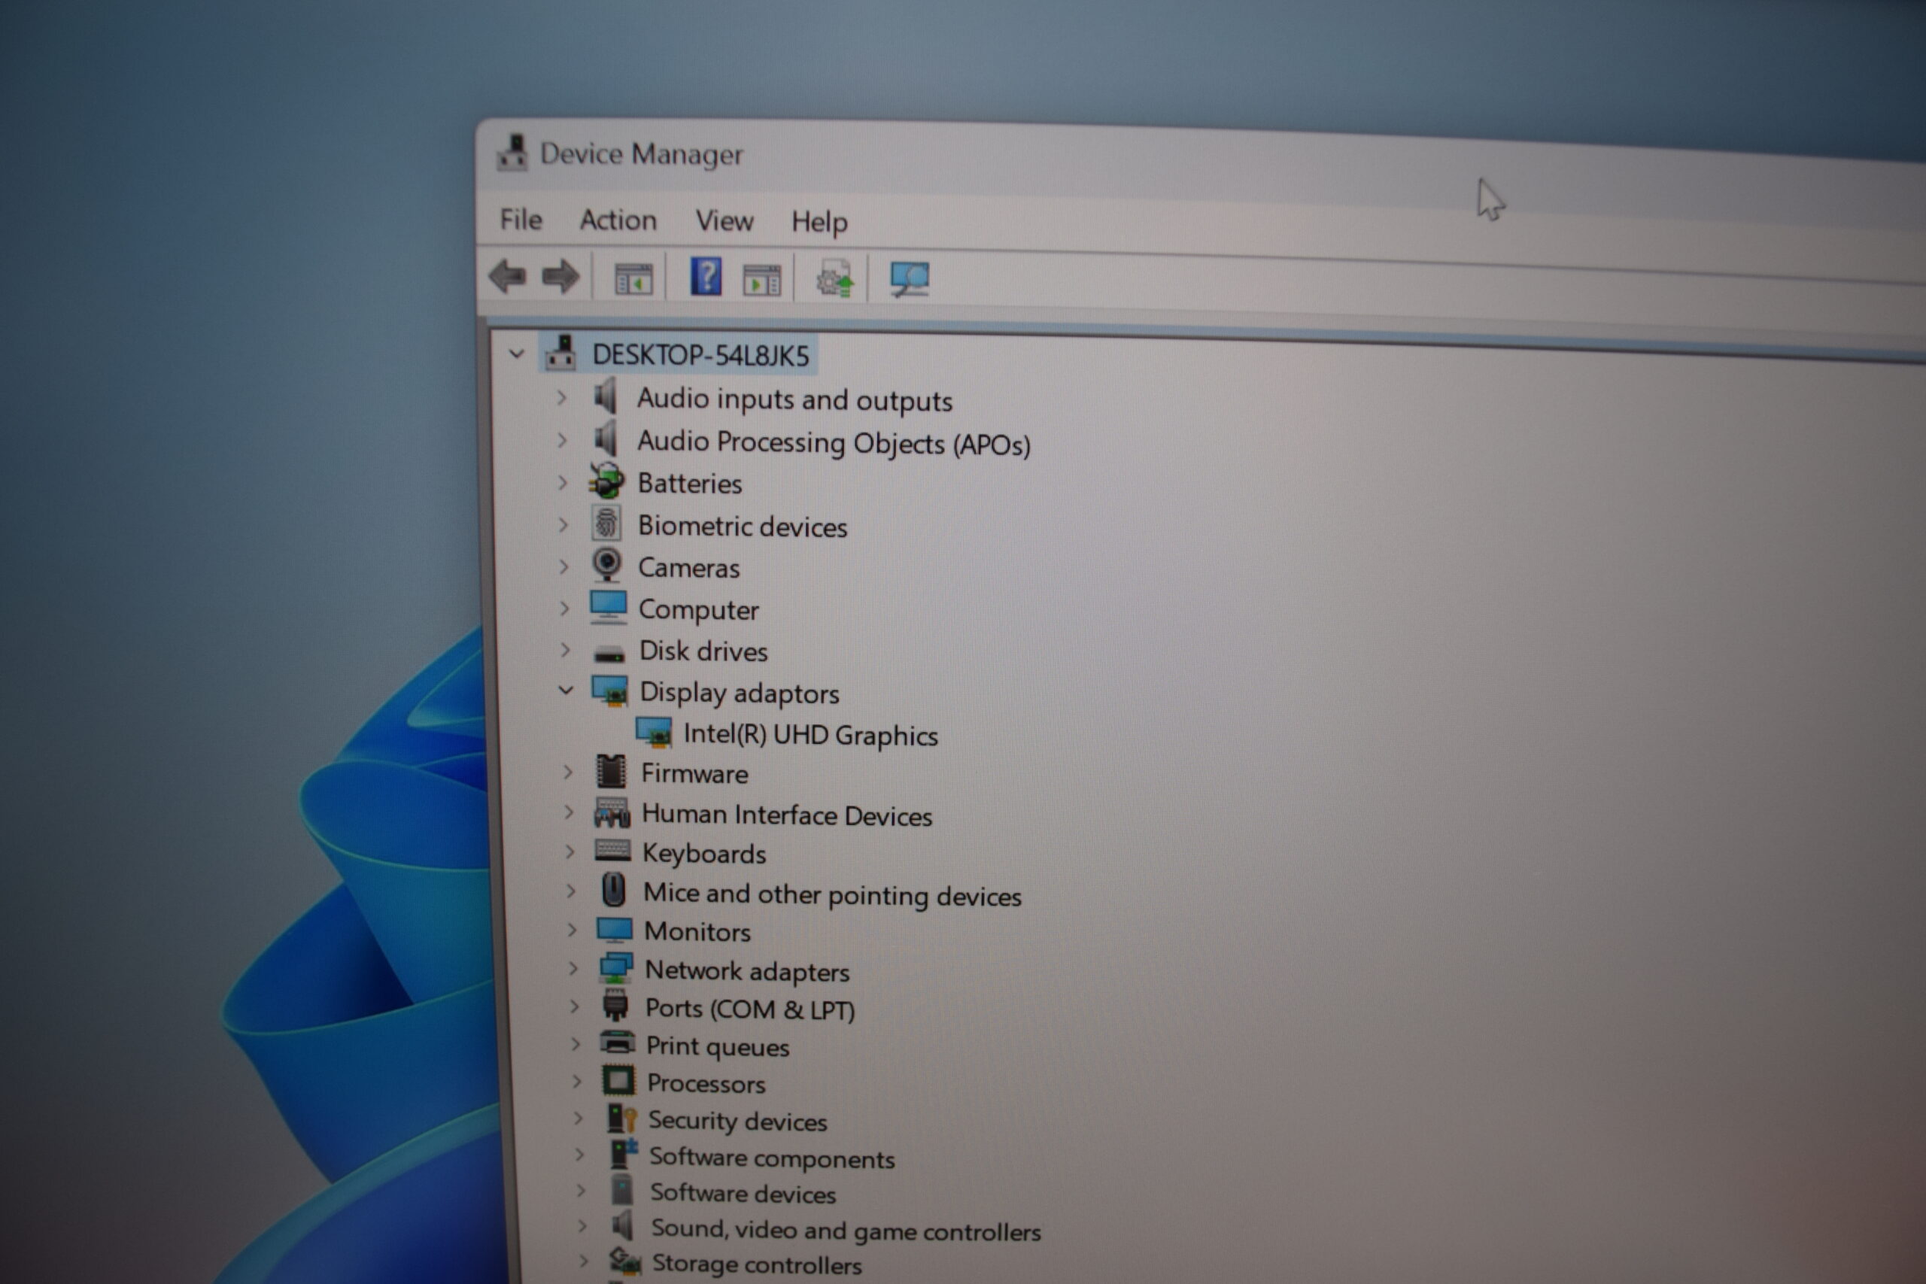Click the Monitors icon
The width and height of the screenshot is (1926, 1284).
point(614,930)
